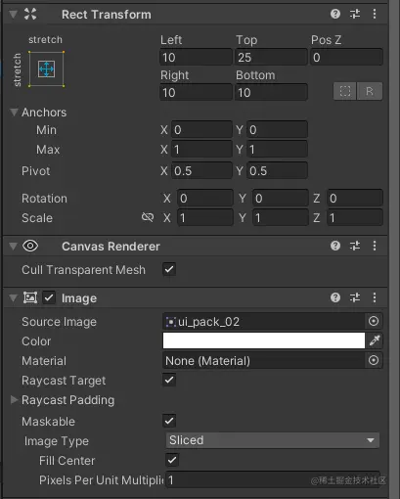The width and height of the screenshot is (400, 499).
Task: Open Rect Transform help reference icon
Action: [335, 14]
